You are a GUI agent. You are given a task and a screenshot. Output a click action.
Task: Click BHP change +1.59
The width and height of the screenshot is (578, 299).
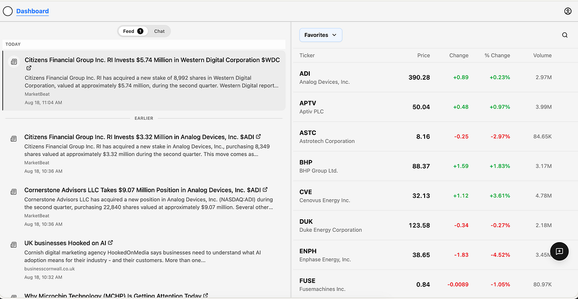(461, 166)
